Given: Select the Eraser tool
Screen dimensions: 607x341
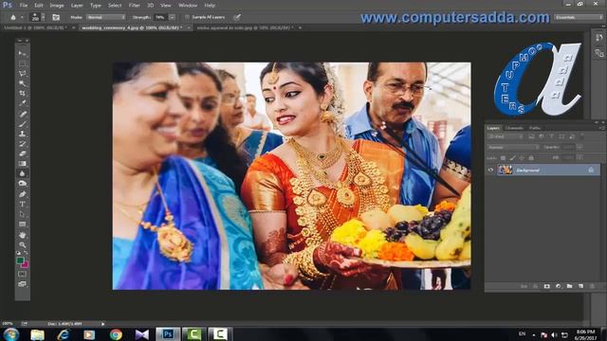Looking at the screenshot, I should coord(22,153).
